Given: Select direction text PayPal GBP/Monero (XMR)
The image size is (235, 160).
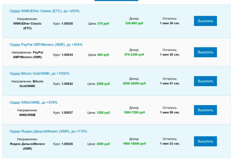Looking at the screenshot, I should click(28, 55).
